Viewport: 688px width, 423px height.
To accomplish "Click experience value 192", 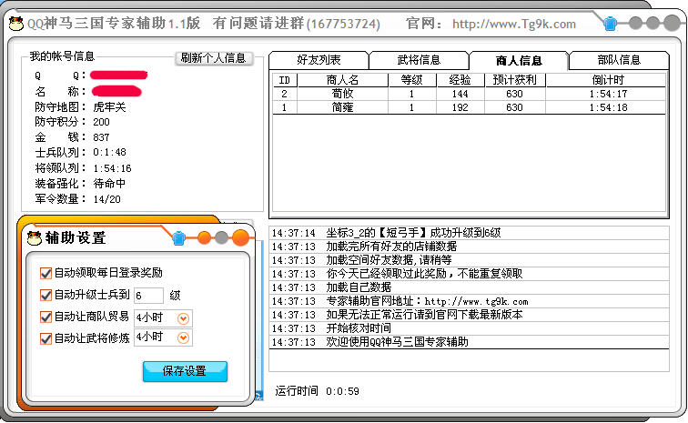I will pos(460,107).
